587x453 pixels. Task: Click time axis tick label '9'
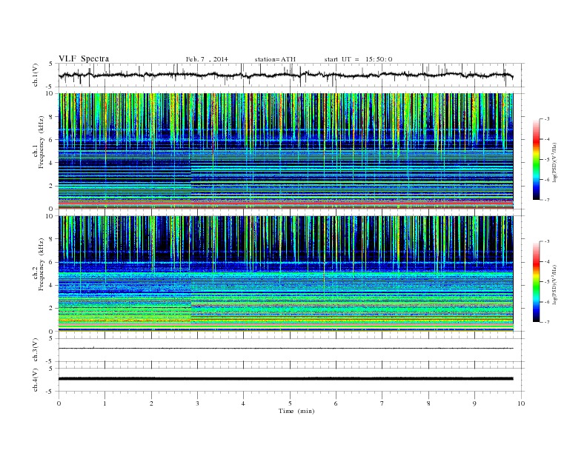click(x=474, y=403)
